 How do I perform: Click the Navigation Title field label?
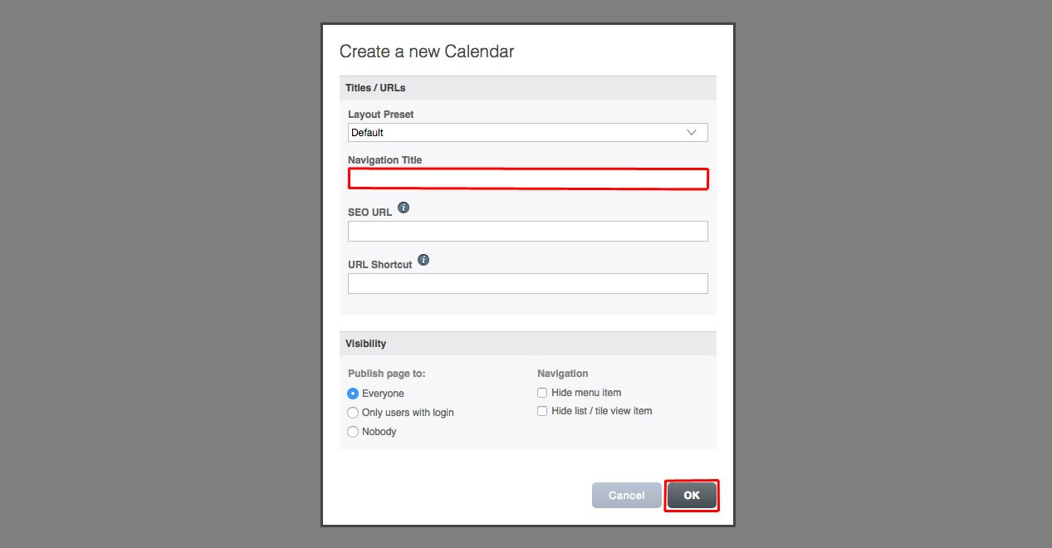click(x=385, y=160)
